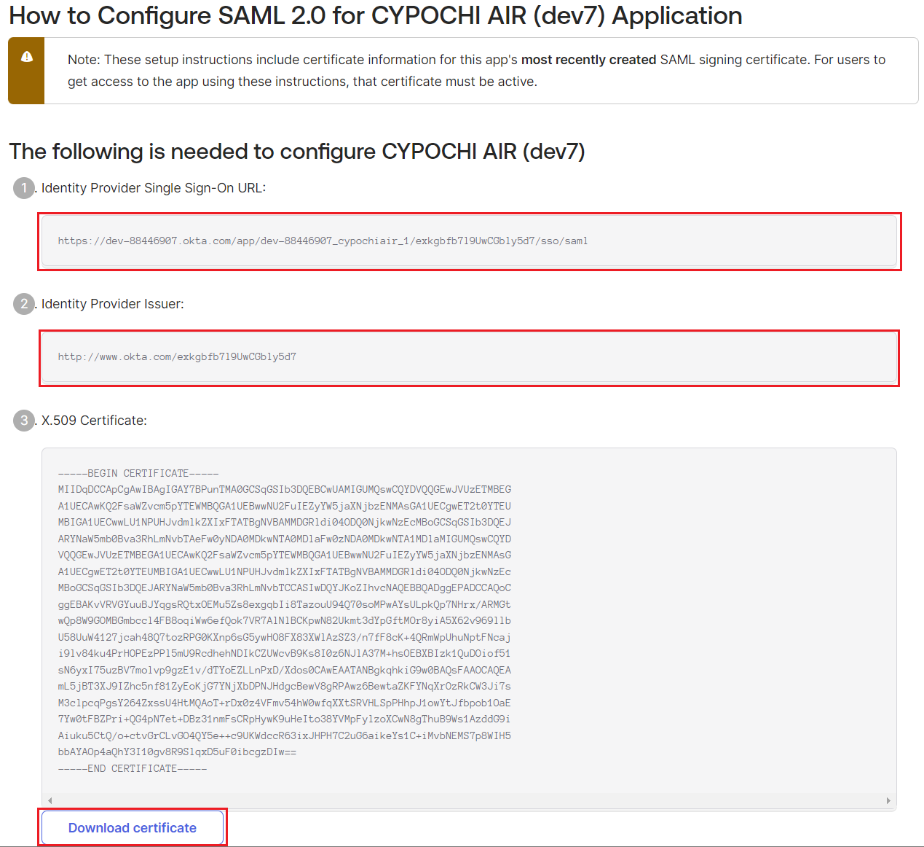Click the certificate line starting with MIIDqDCCApCgAwIBAgIGAY7
924x847 pixels.
pos(285,490)
